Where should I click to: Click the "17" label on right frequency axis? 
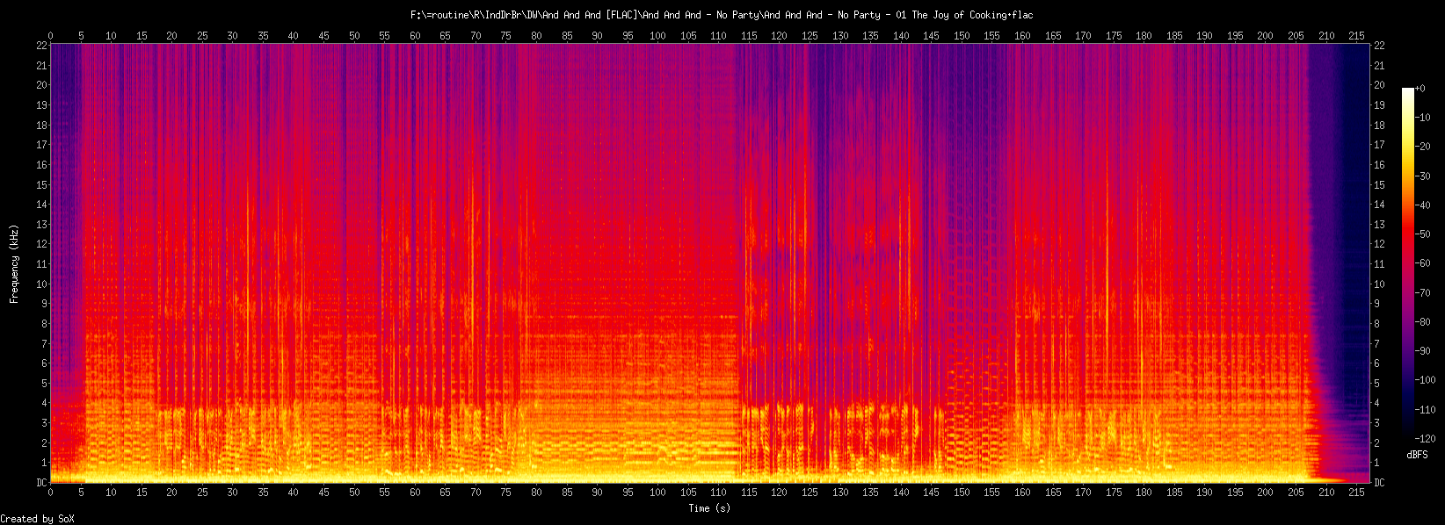coord(1380,145)
